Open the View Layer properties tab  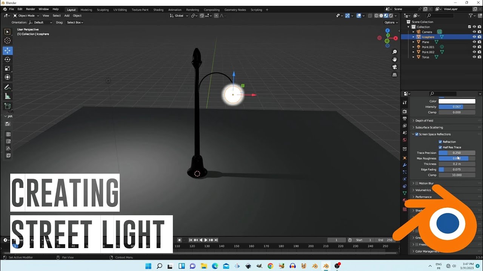point(405,126)
